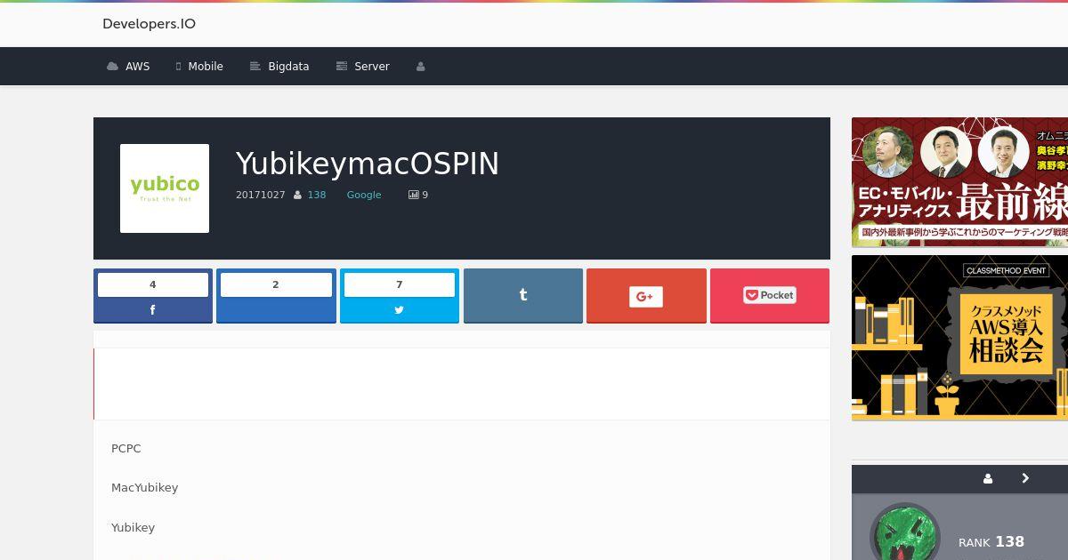Open the Bigdata navigation menu item
1068x560 pixels.
click(x=279, y=67)
